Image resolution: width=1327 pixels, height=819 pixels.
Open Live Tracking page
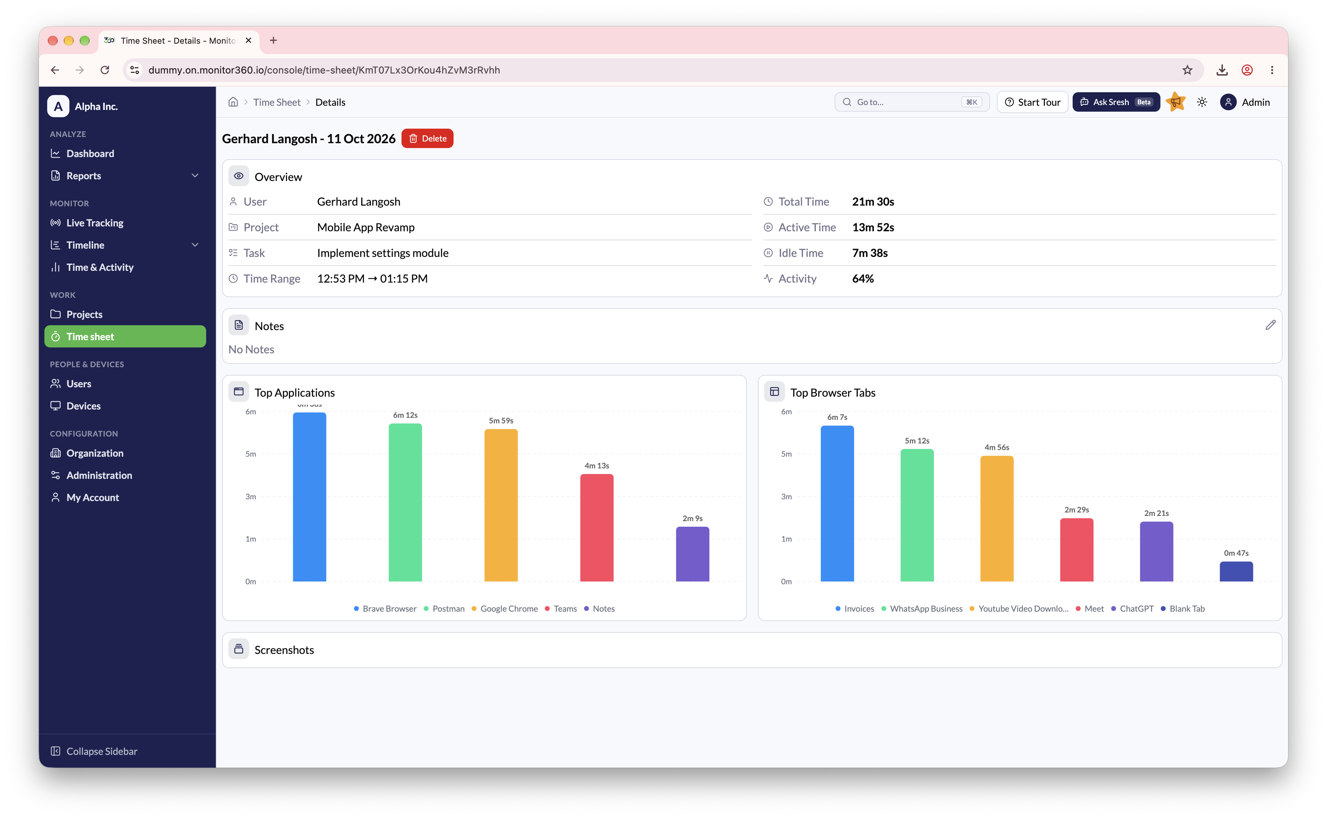click(x=125, y=223)
